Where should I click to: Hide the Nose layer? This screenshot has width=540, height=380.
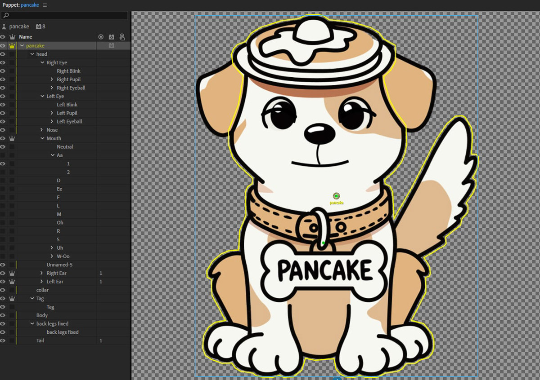(x=3, y=130)
